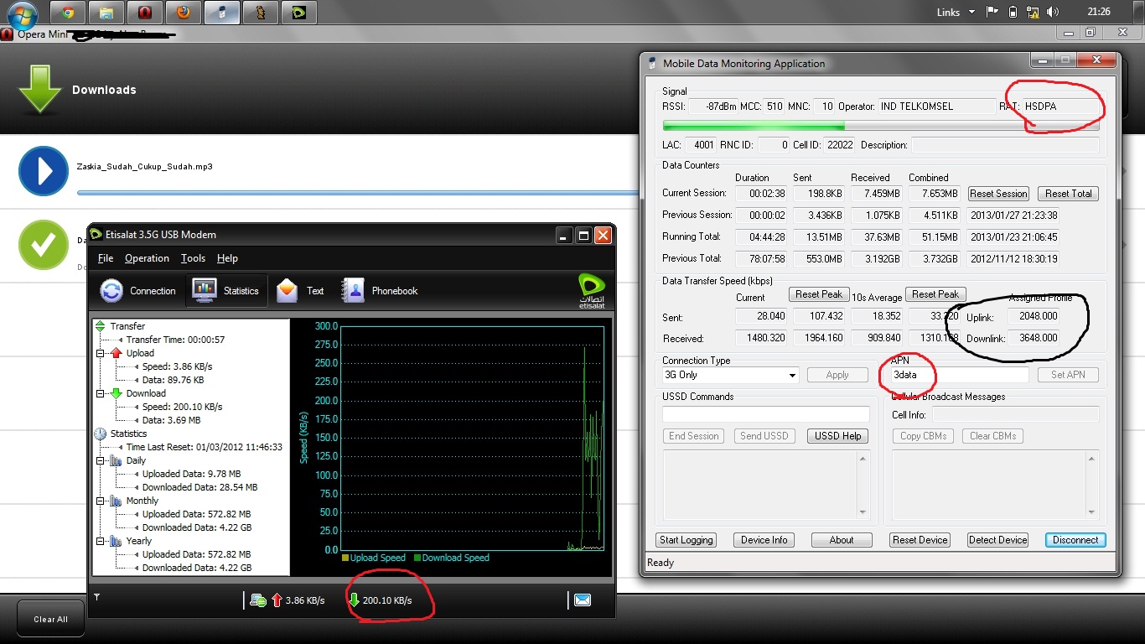Switch to Mobile Data Monitoring taskbar icon
Image resolution: width=1145 pixels, height=644 pixels.
(222, 13)
